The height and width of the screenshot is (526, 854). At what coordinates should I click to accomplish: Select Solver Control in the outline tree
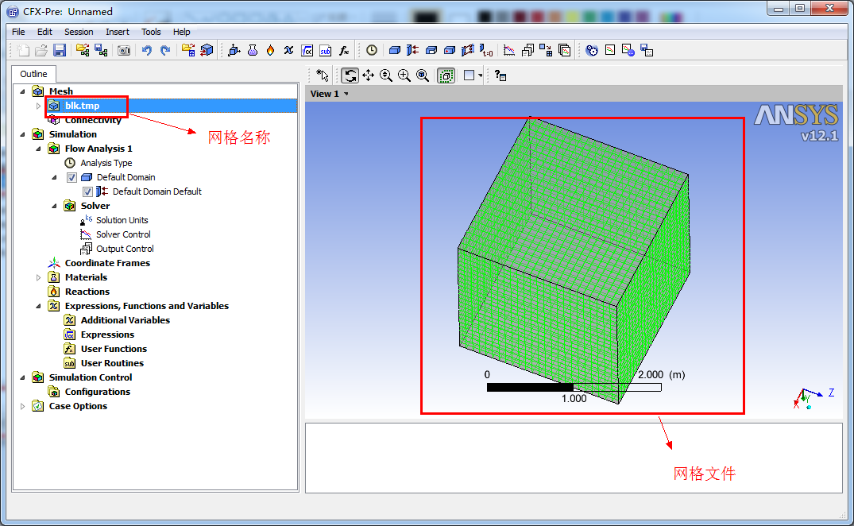tap(123, 234)
